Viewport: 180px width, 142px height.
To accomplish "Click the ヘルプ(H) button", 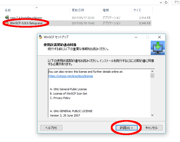I will [x=51, y=128].
